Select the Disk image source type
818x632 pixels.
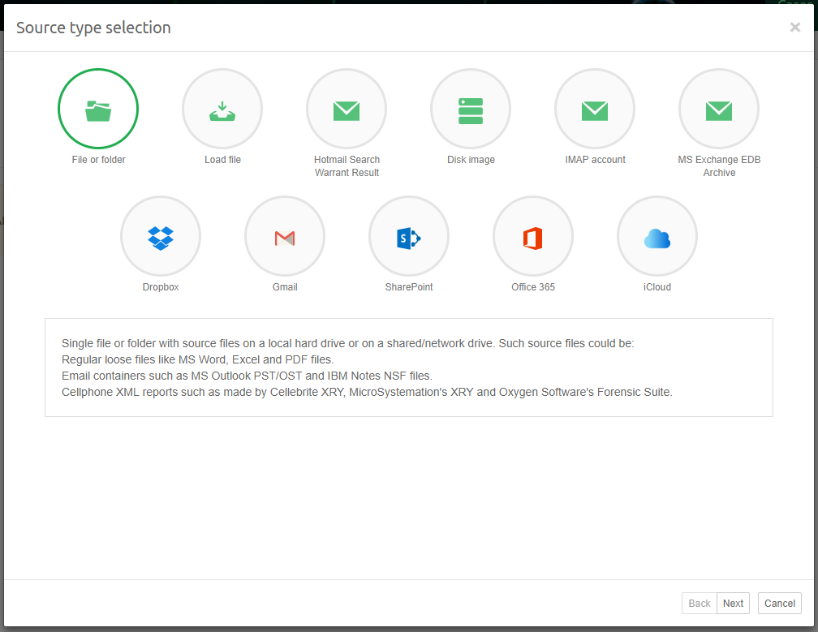471,108
